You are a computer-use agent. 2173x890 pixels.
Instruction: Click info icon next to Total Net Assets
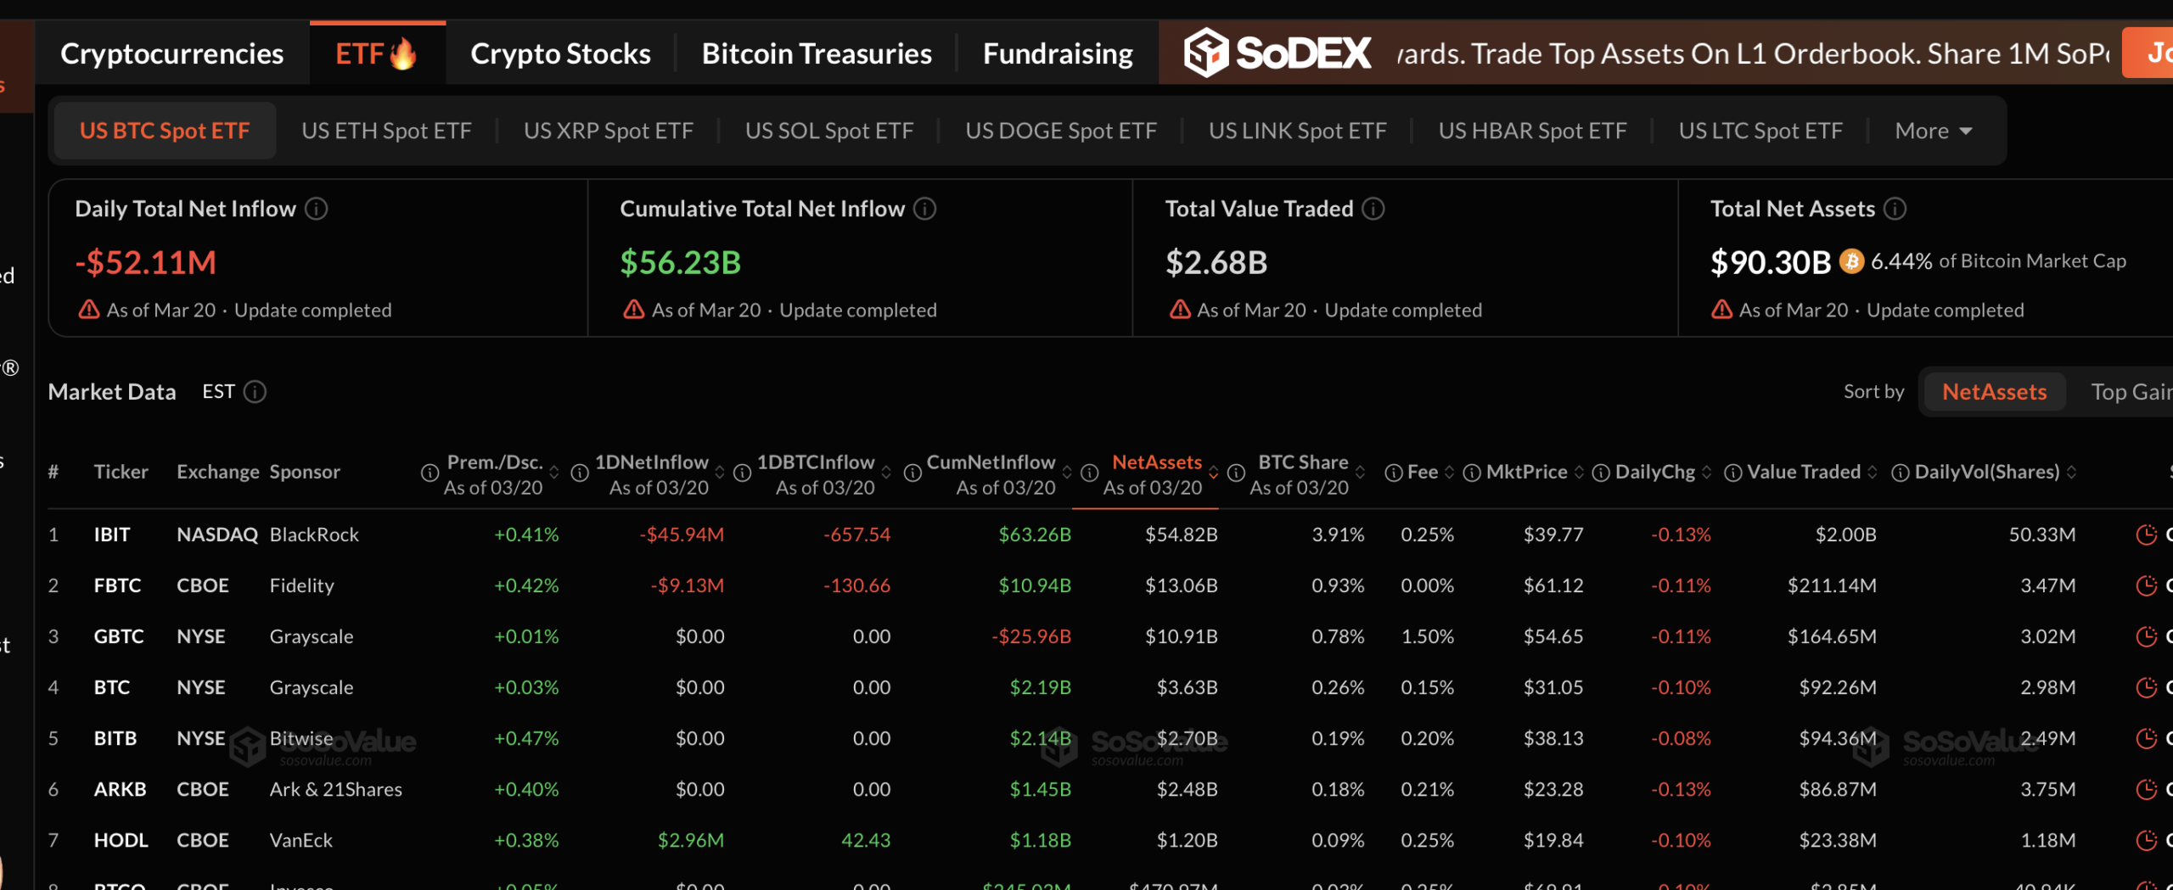pos(1895,209)
